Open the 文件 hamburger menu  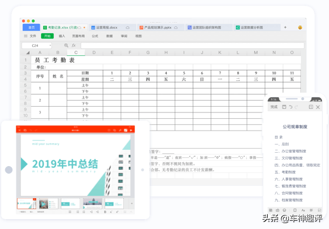pyautogui.click(x=30, y=36)
